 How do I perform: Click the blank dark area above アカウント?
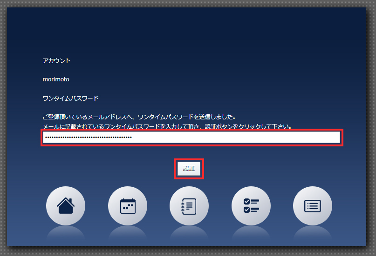[x=186, y=33]
